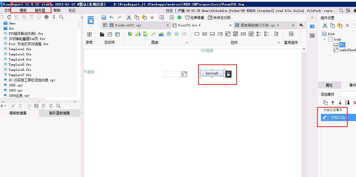
Task: Open the 服务器 menu
Action: (40, 10)
